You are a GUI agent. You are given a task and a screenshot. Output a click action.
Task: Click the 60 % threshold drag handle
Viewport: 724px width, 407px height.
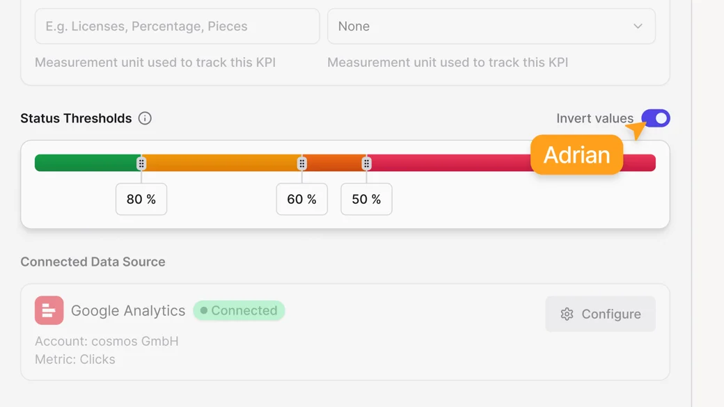[301, 163]
